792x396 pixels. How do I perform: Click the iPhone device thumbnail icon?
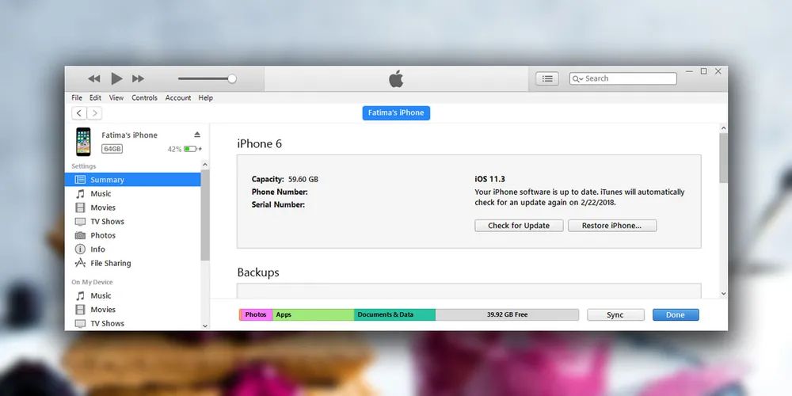83,142
